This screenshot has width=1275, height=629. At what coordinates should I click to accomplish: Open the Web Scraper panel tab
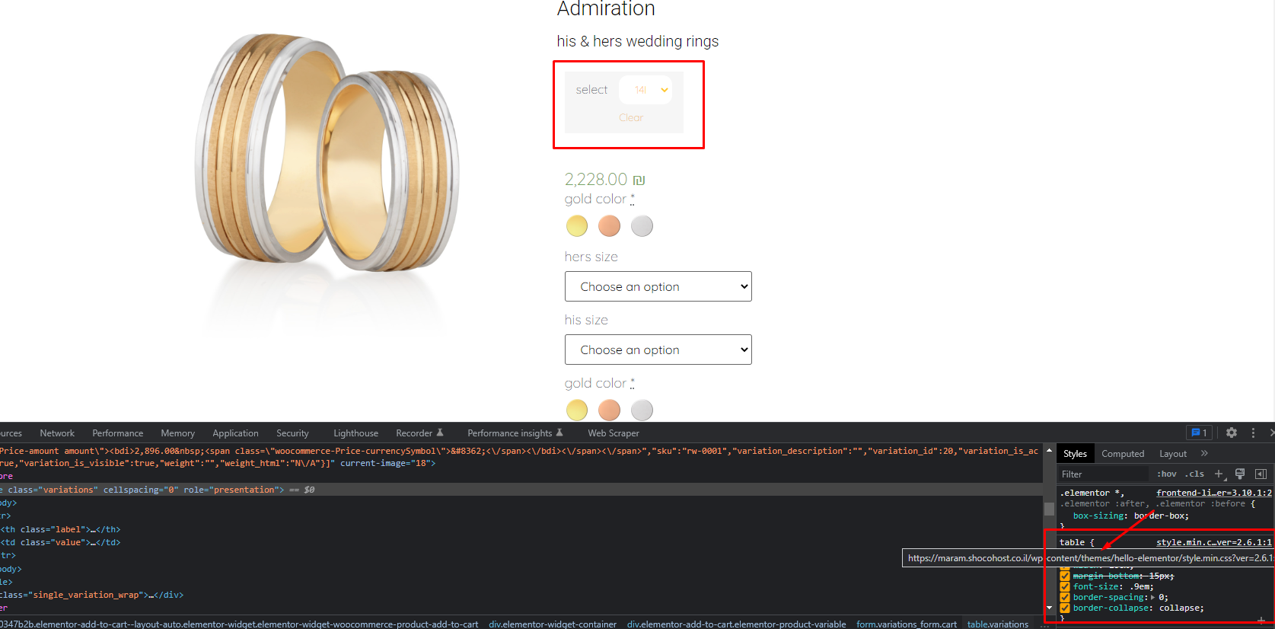614,433
